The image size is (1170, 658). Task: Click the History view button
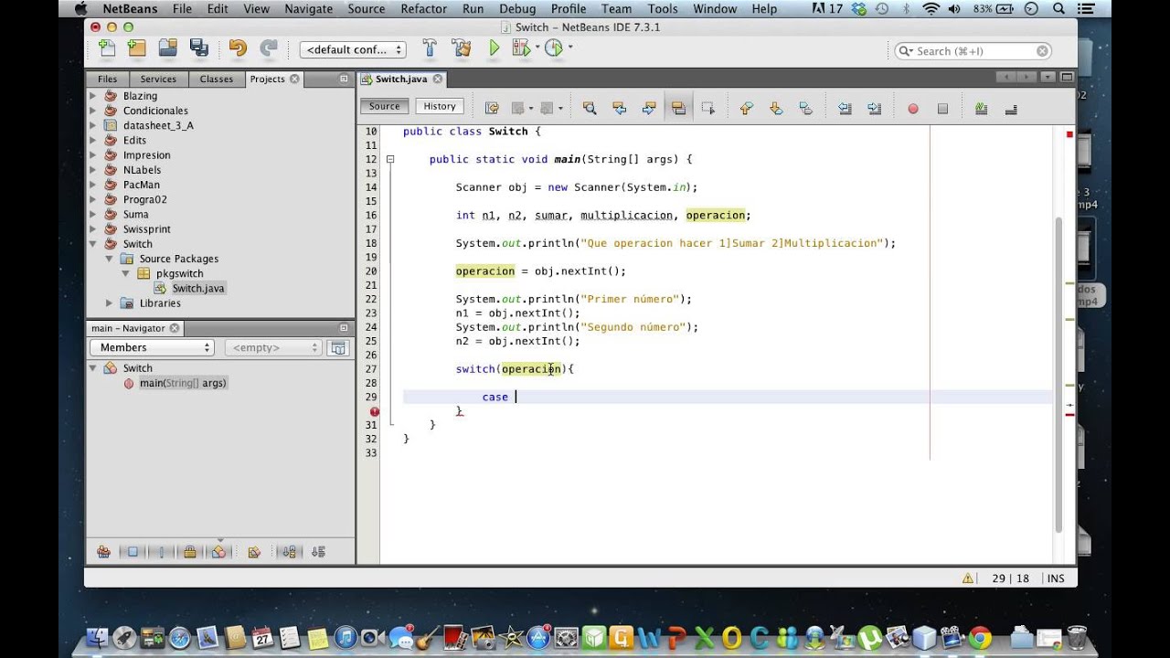click(440, 106)
